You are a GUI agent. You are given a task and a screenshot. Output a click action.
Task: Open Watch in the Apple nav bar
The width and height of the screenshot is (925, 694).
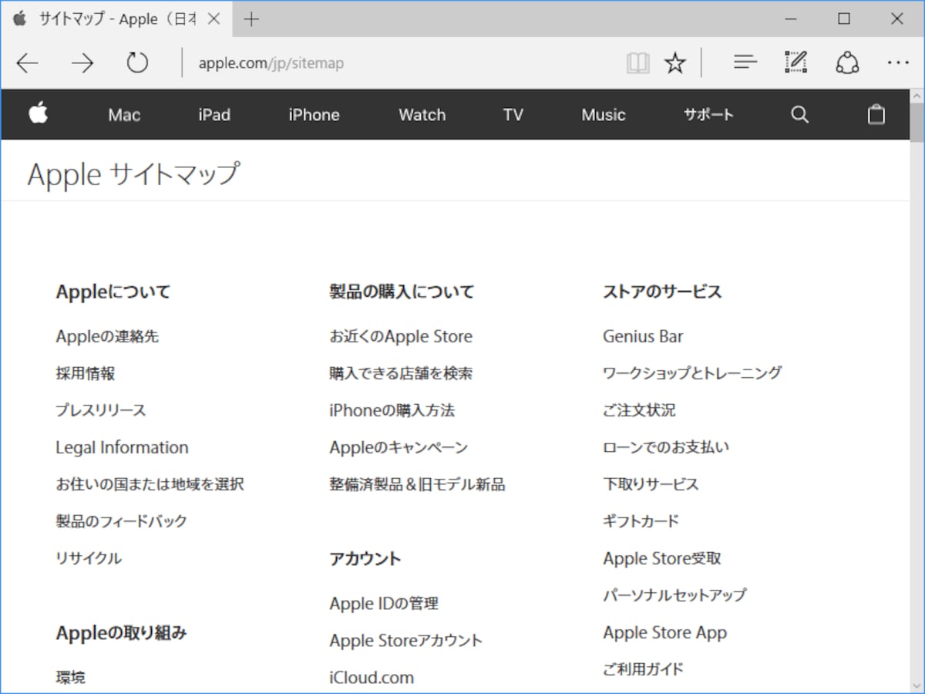pos(422,115)
